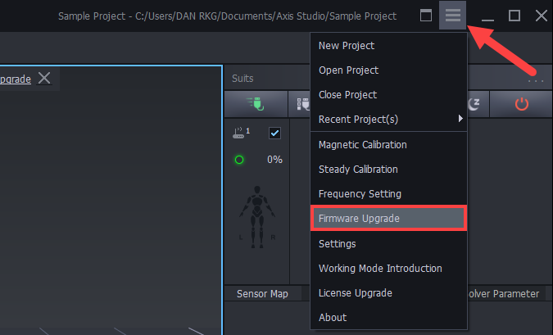Click the 0% battery progress readout
Viewport: 553px width, 335px height.
pyautogui.click(x=274, y=160)
